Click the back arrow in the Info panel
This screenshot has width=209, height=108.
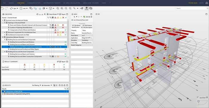[x=75, y=17]
